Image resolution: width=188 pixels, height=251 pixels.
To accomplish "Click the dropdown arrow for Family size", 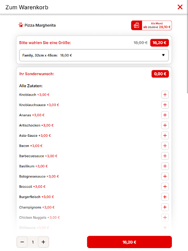I will point(163,55).
